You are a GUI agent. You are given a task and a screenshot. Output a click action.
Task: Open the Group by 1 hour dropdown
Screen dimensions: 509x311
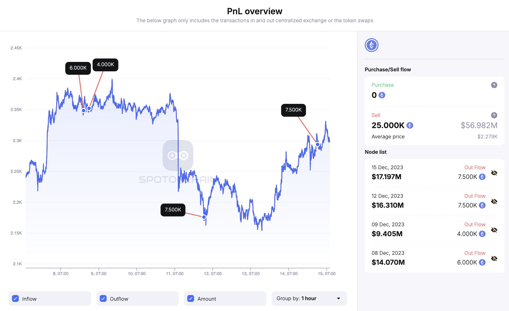click(x=309, y=298)
